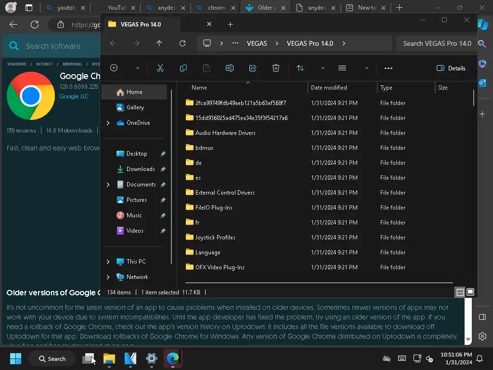Select the Joystick Profiles folder
This screenshot has width=493, height=370.
coord(215,238)
